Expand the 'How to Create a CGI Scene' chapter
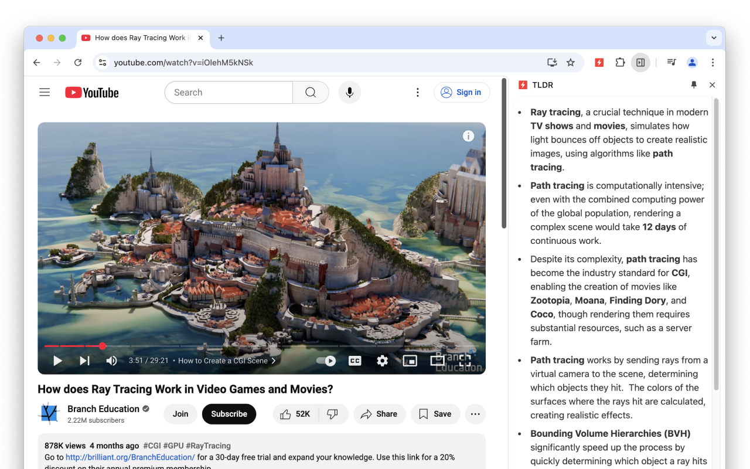The image size is (750, 469). tap(273, 361)
